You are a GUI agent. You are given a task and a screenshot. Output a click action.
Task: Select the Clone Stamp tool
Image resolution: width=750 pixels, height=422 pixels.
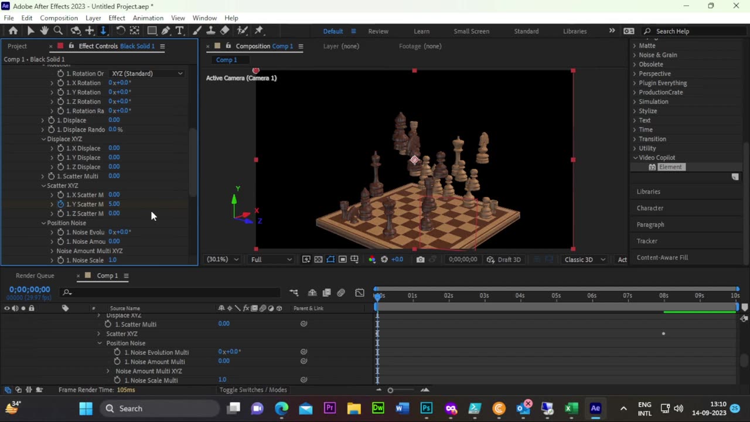coord(211,31)
